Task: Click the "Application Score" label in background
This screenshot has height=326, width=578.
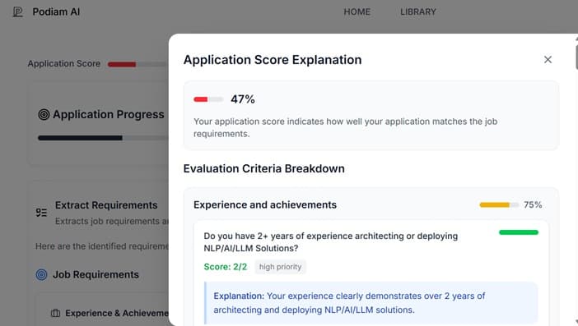Action: coord(63,63)
